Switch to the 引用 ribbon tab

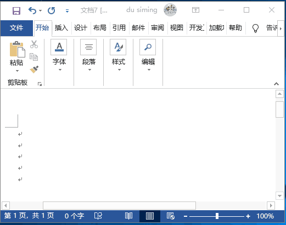tap(119, 28)
